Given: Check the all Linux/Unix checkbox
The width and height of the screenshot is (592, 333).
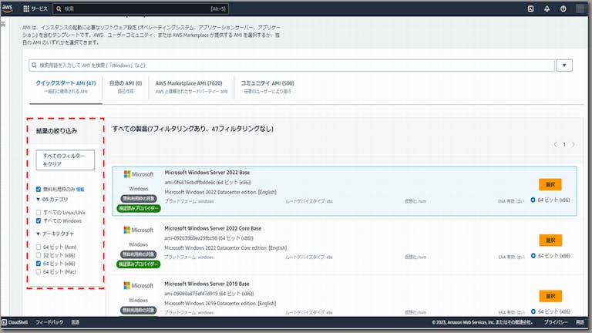Looking at the screenshot, I should coord(38,213).
